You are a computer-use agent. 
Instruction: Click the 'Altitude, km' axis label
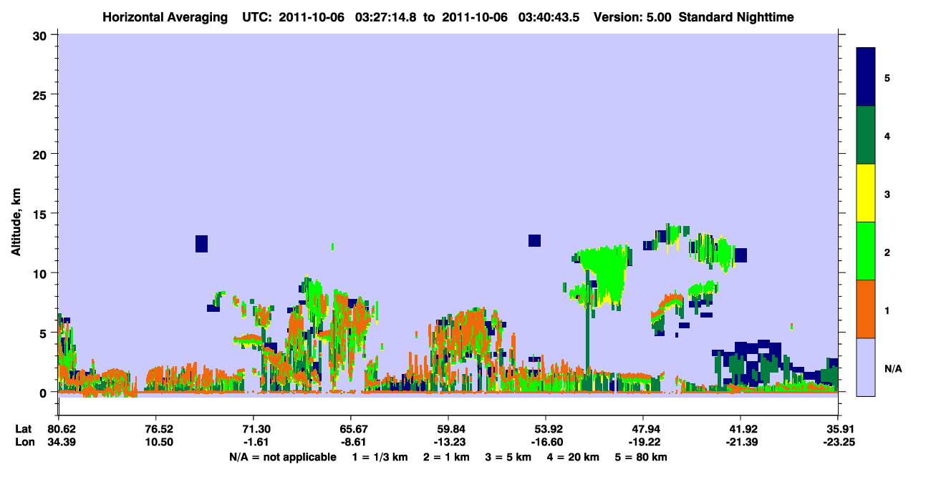[16, 220]
